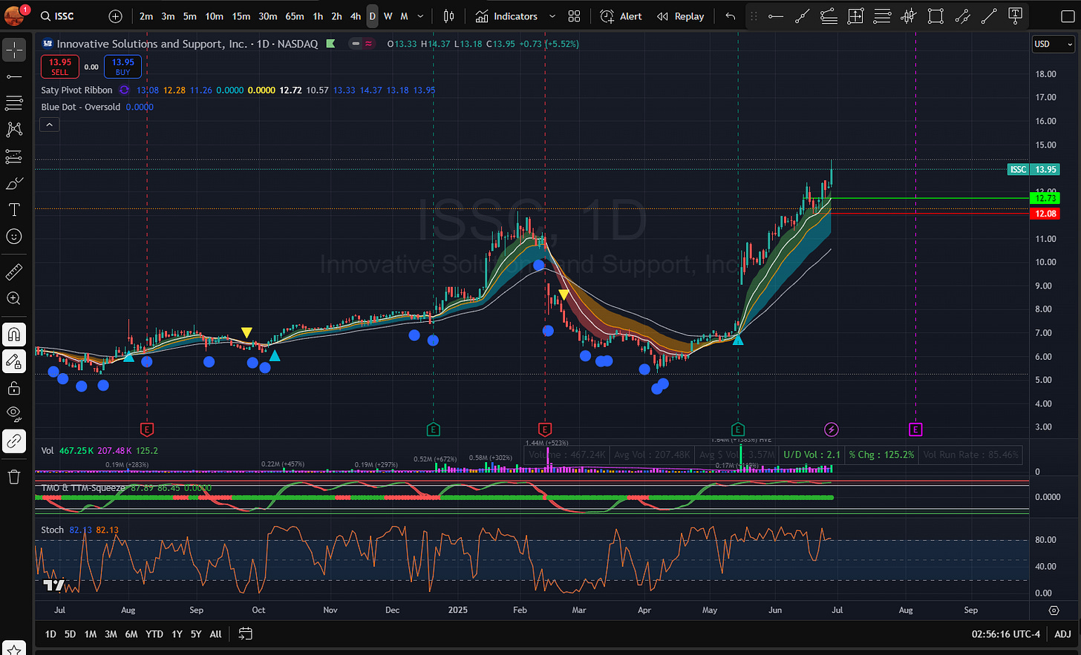Image resolution: width=1081 pixels, height=655 pixels.
Task: Open the user profile avatar menu
Action: (14, 15)
